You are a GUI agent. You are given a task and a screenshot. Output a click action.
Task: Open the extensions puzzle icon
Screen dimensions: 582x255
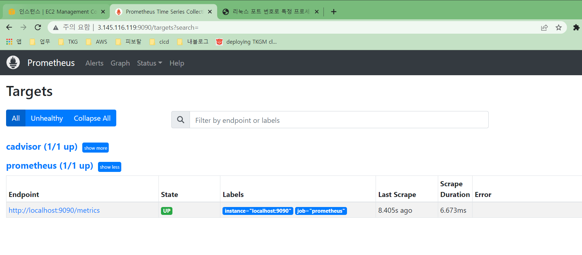pyautogui.click(x=576, y=28)
